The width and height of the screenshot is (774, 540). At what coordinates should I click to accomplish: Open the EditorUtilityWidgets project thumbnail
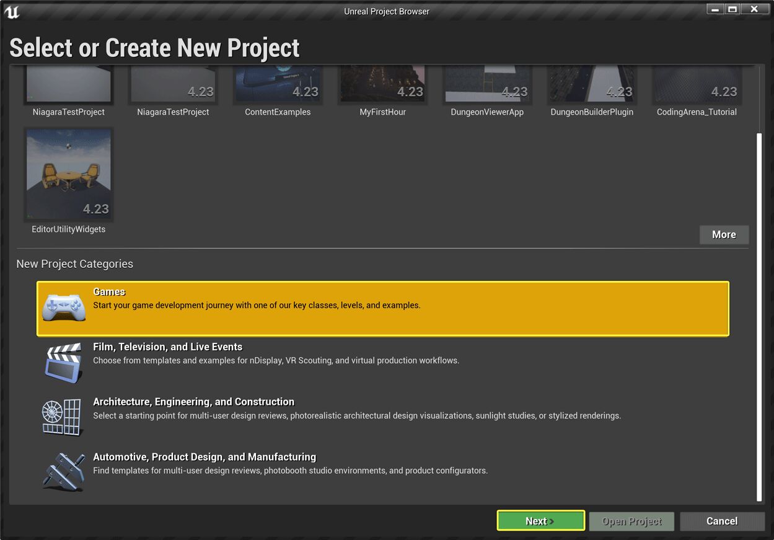pos(69,175)
